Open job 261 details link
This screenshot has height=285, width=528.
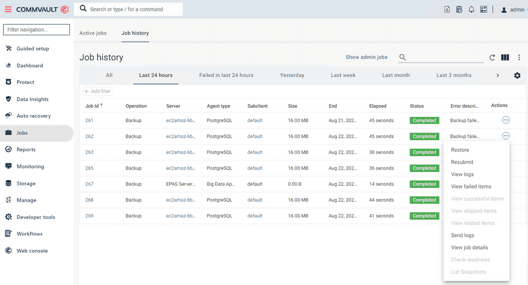coord(89,120)
